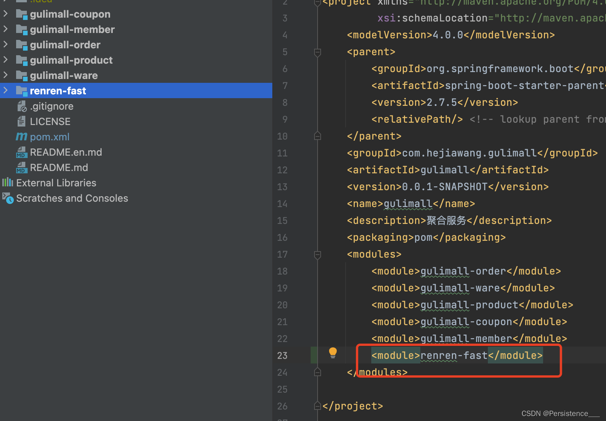Click the relativePath tag line
The image size is (606, 421).
pos(417,119)
